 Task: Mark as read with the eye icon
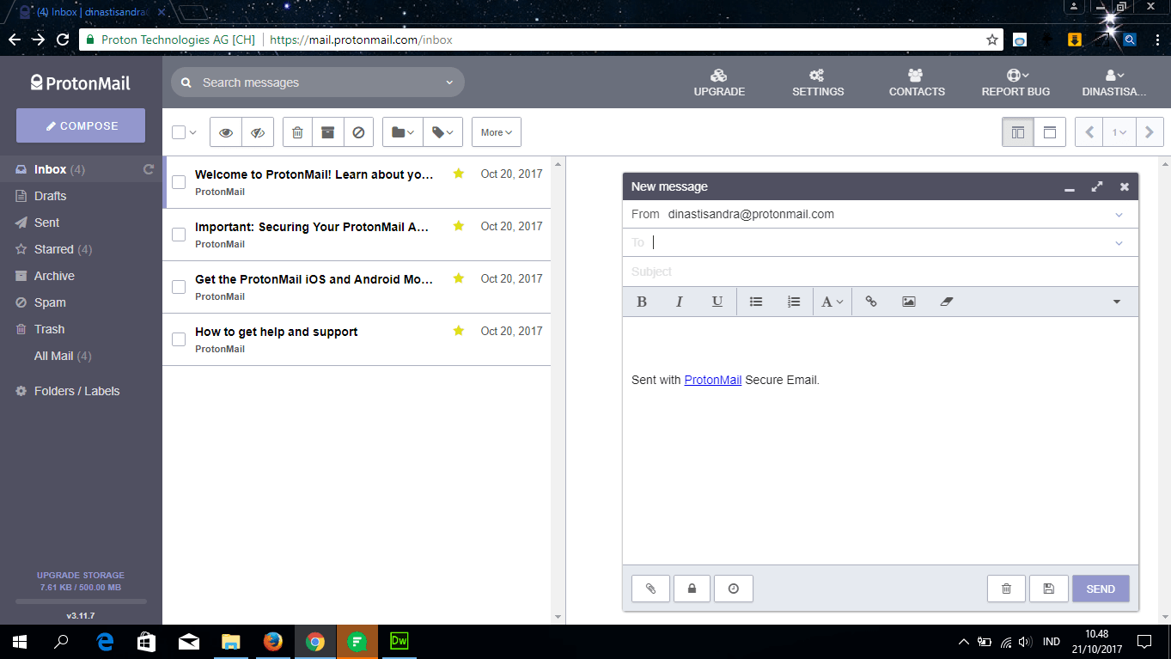(x=226, y=132)
